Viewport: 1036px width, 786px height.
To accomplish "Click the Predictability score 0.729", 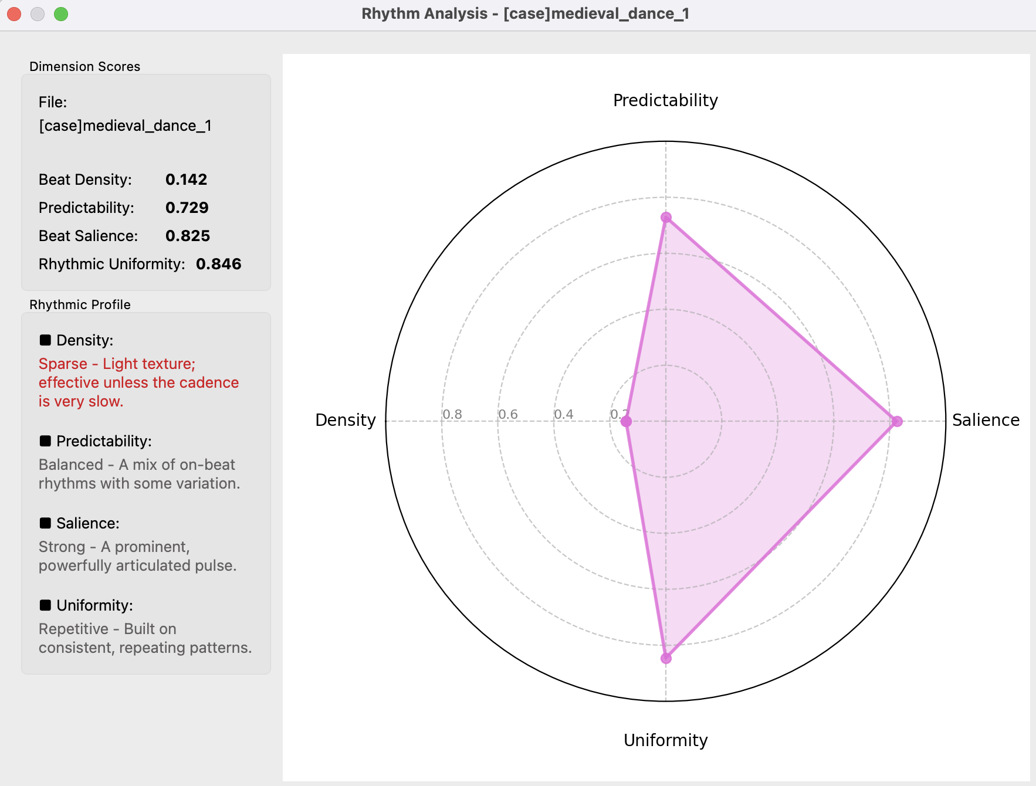I will [187, 208].
